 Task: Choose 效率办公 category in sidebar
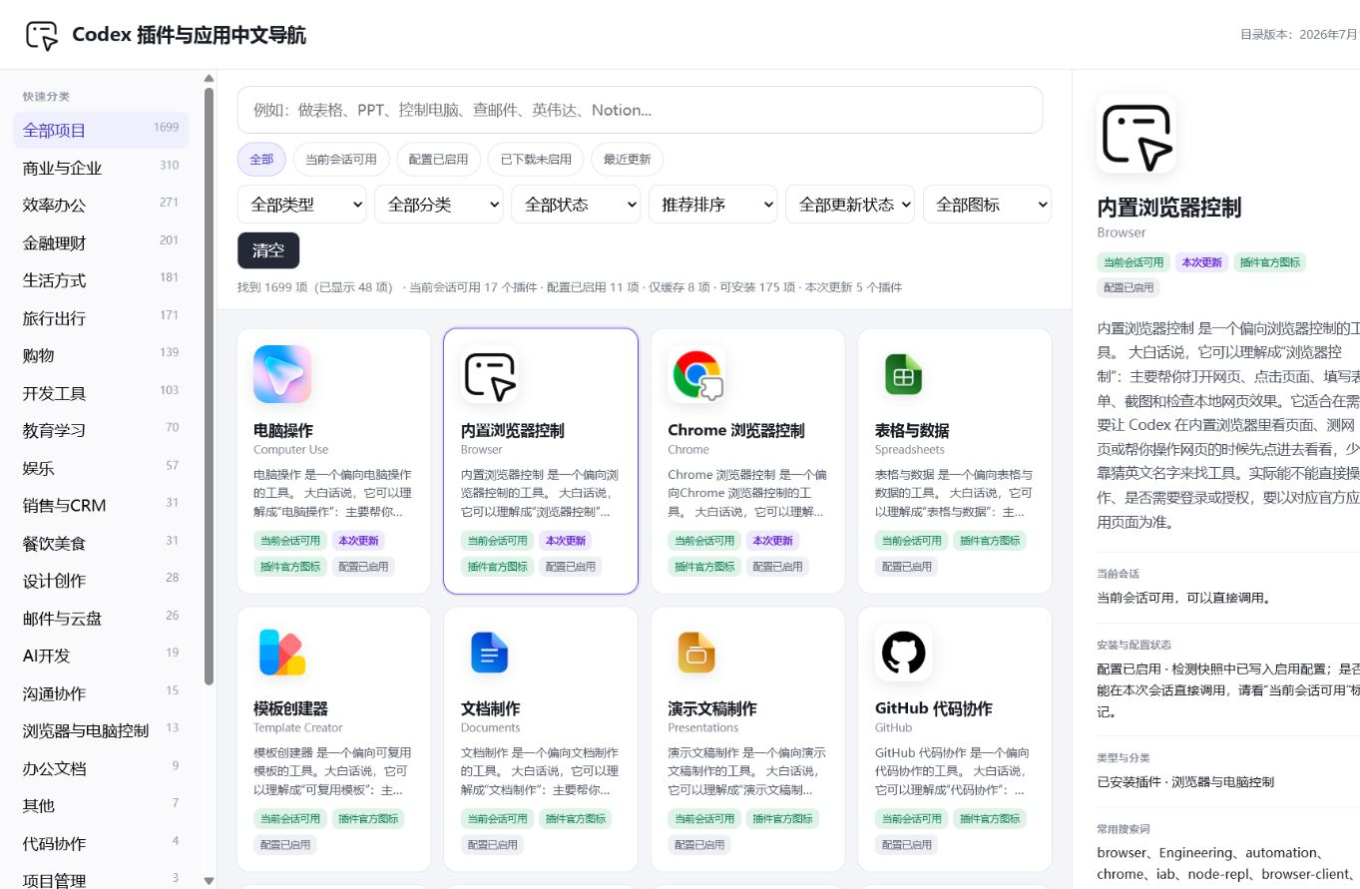pyautogui.click(x=101, y=206)
